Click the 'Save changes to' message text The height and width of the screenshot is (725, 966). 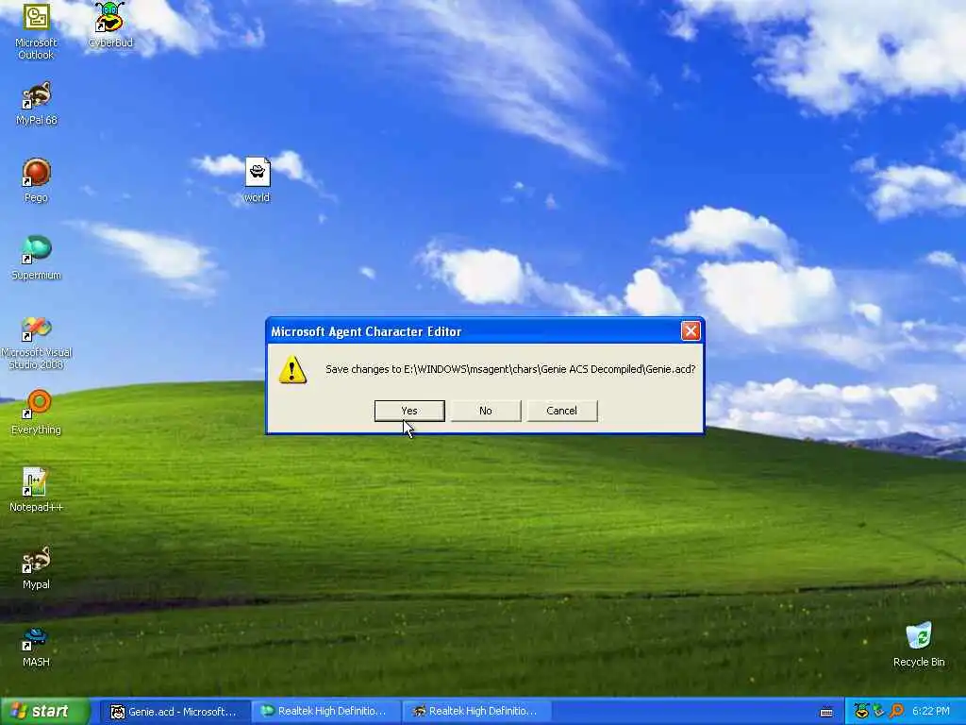pos(510,369)
